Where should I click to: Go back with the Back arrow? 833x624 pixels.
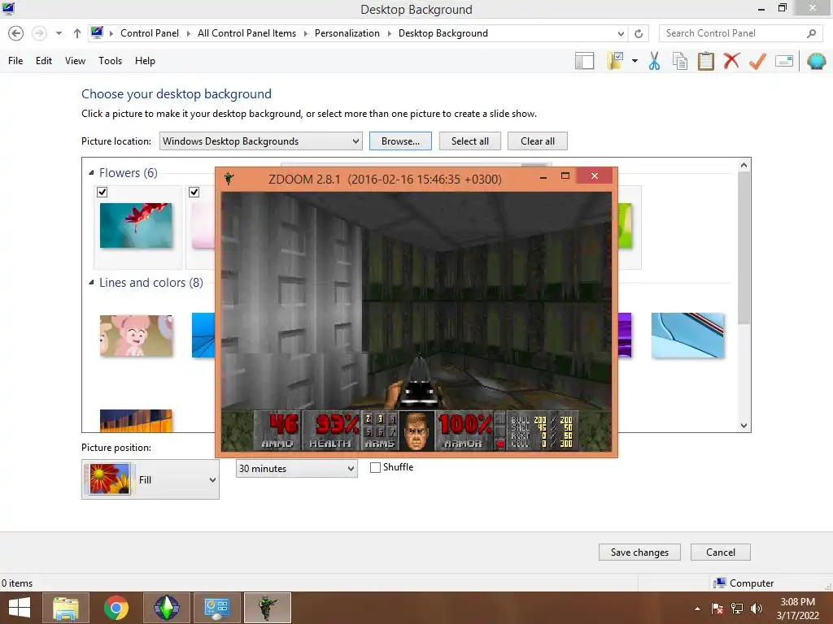click(x=16, y=33)
